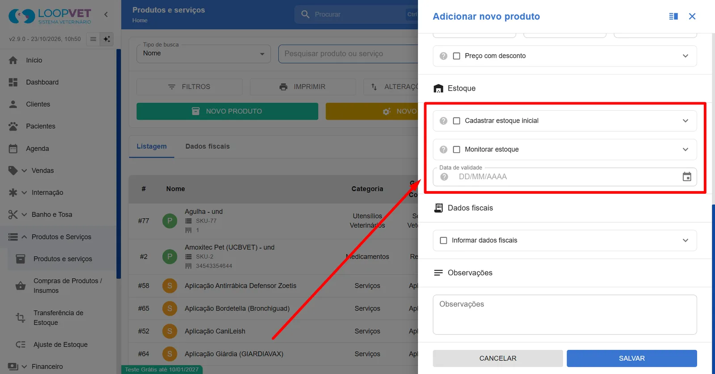Viewport: 715px width, 374px height.
Task: Open Ajuste de Estoque
Action: [x=60, y=345]
